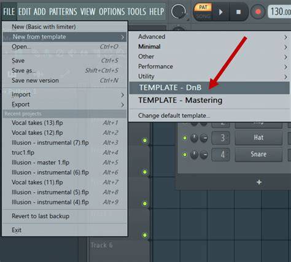Choose Open... from File menu
Image resolution: width=291 pixels, height=262 pixels.
64,47
